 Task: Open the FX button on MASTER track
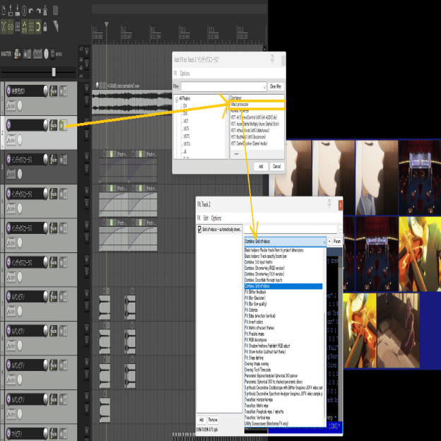(x=27, y=54)
